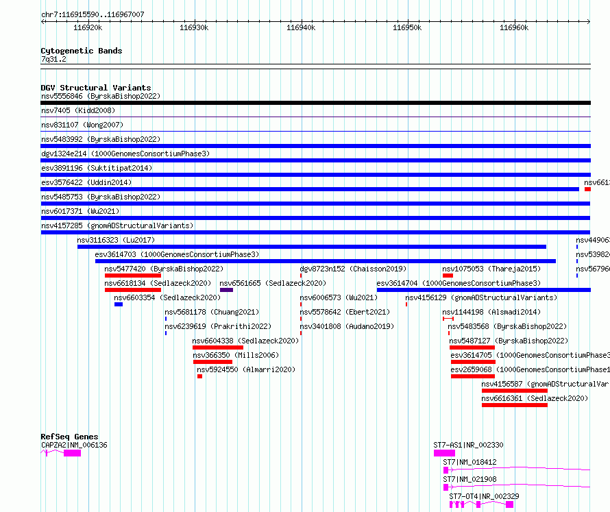Select the CAPZA2 magenta exon block
The width and height of the screenshot is (610, 512).
coord(73,453)
